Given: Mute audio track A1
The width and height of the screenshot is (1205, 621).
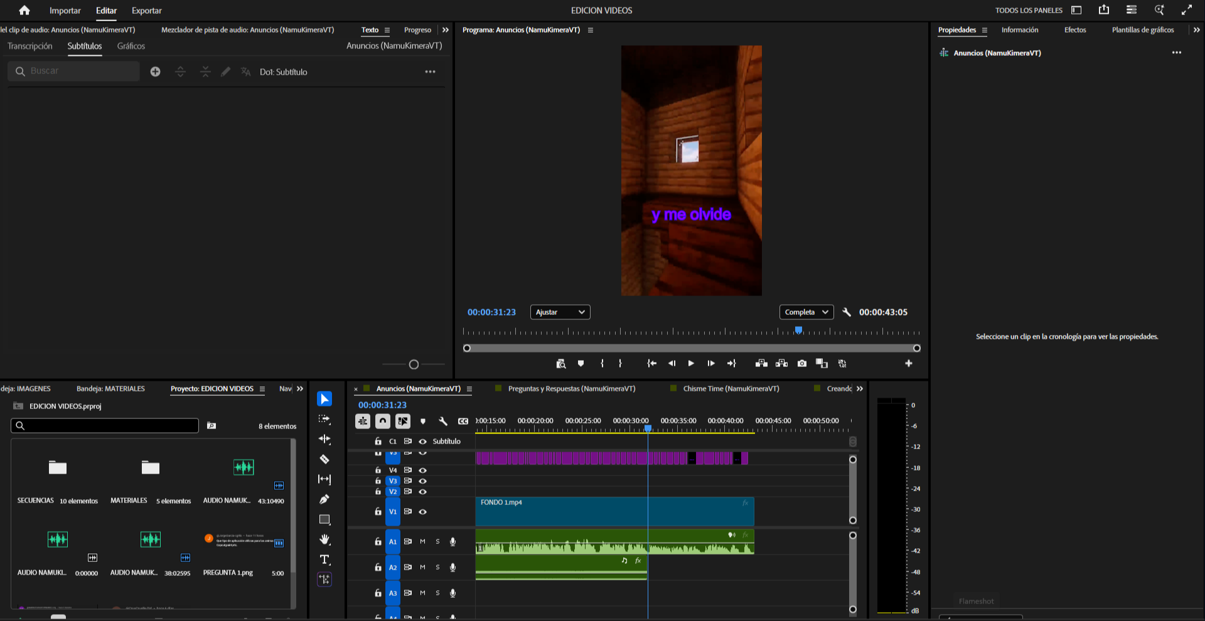Looking at the screenshot, I should (423, 541).
